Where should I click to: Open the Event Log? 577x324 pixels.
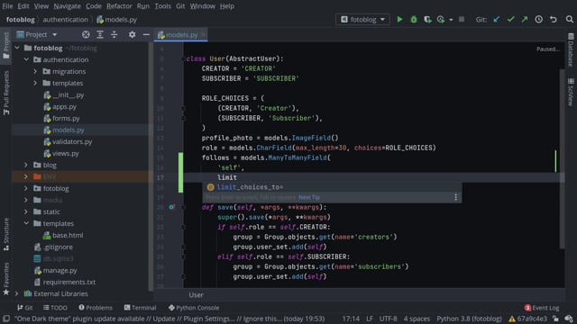click(x=542, y=308)
